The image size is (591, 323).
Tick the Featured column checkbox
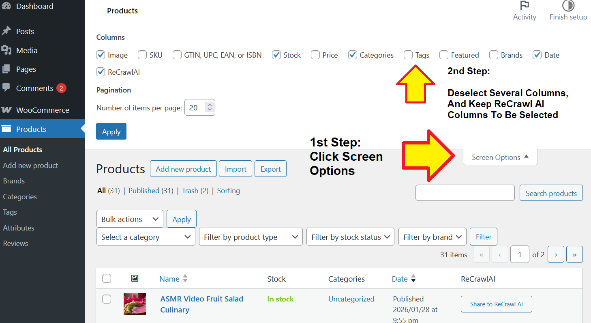click(x=444, y=55)
